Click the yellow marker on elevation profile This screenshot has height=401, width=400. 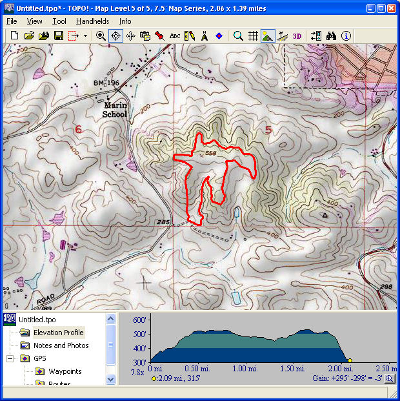pos(350,360)
